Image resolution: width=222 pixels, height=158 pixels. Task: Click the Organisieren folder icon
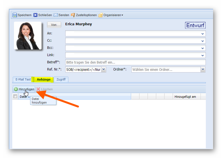pyautogui.click(x=101, y=15)
